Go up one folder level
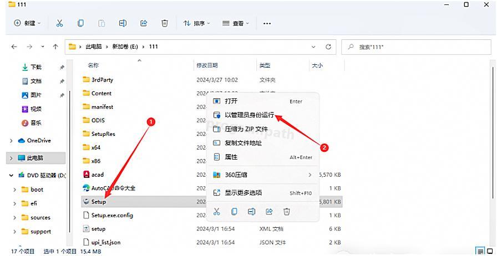This screenshot has width=502, height=256. point(55,47)
